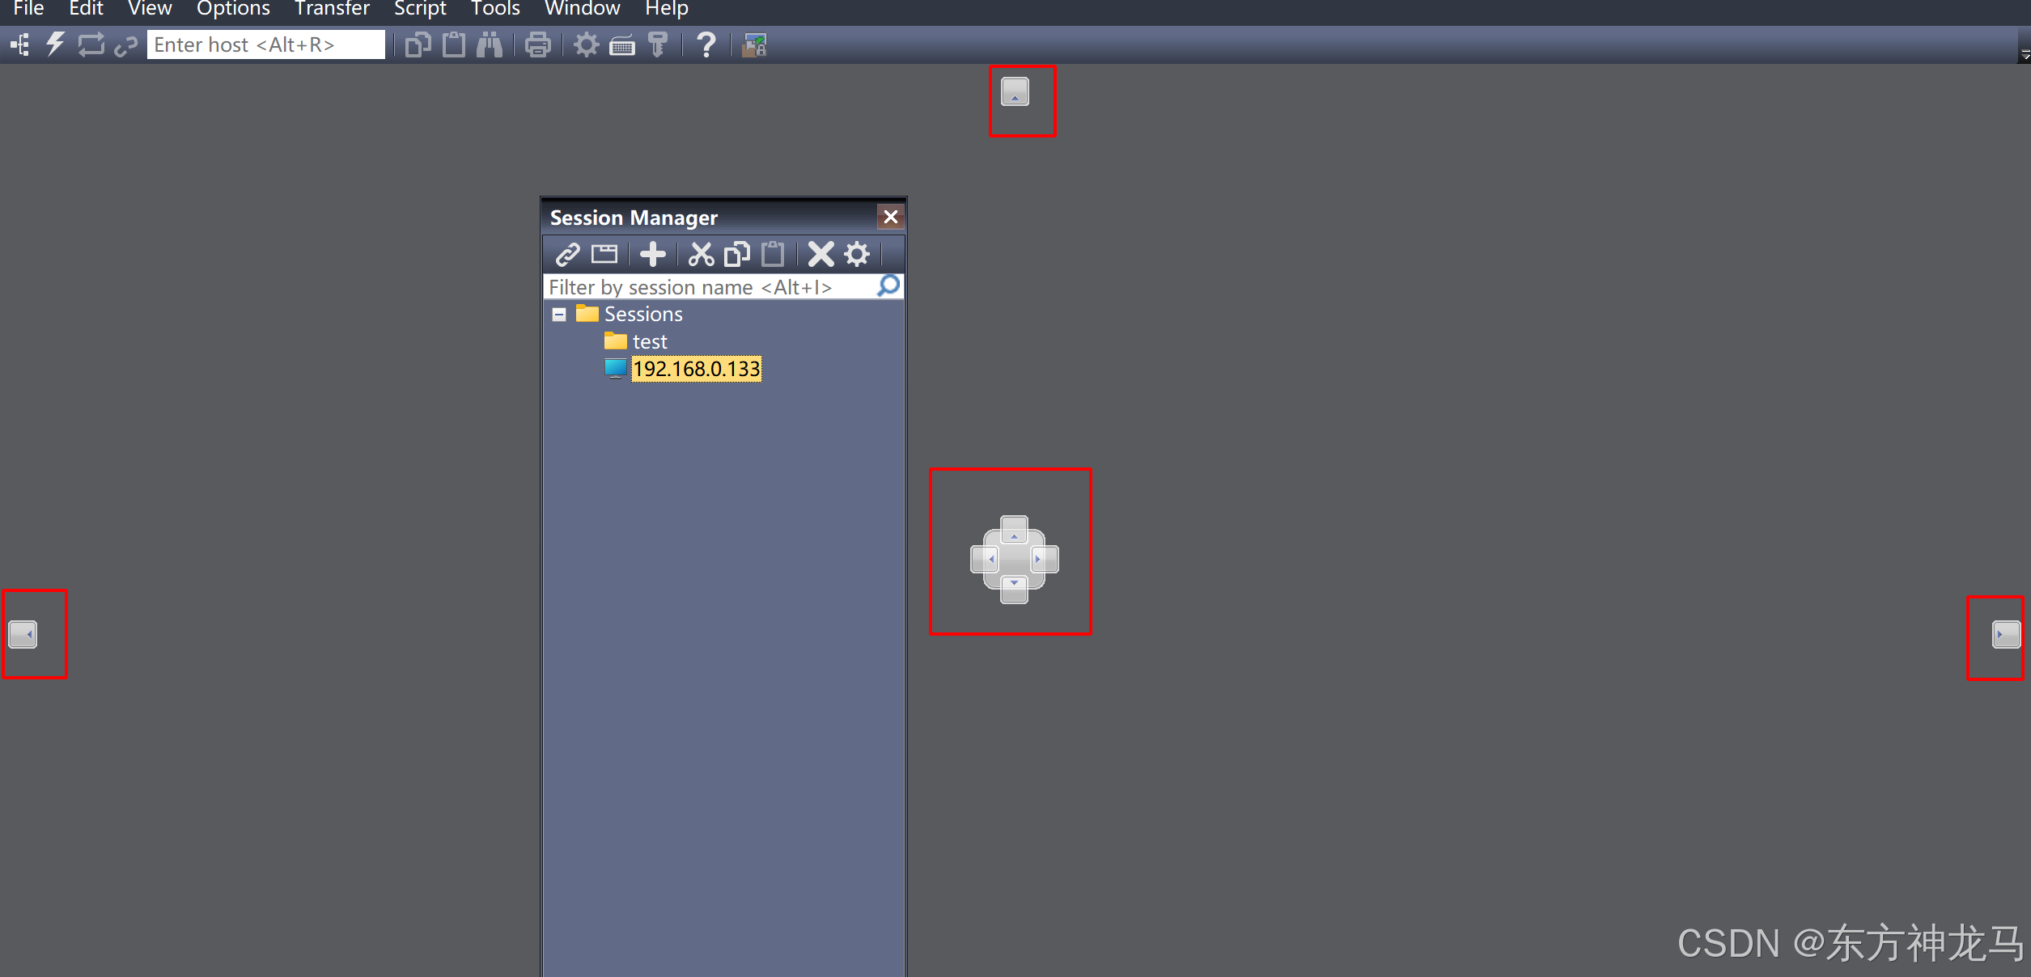Click the binoculars Find icon
Screen dimensions: 2031x977
coord(490,44)
